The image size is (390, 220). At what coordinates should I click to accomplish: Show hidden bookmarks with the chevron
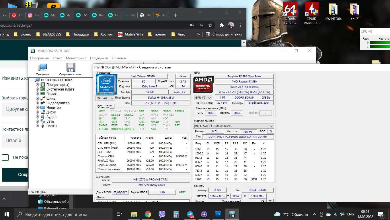pos(198,34)
